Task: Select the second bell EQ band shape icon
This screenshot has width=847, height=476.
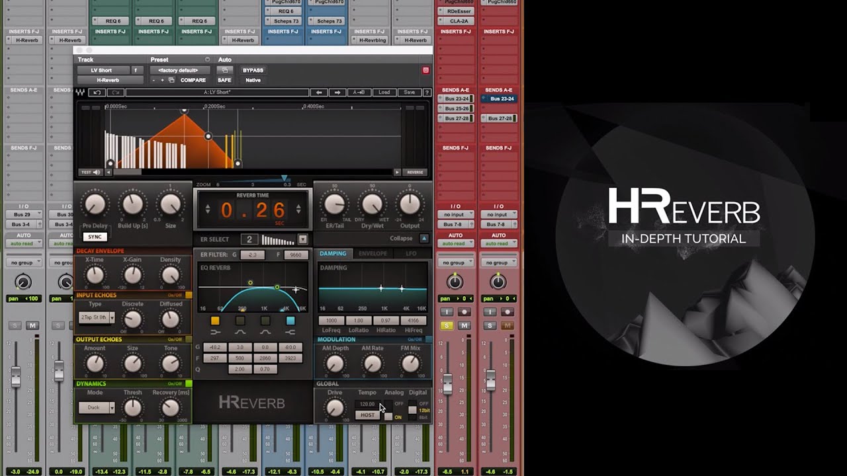Action: click(x=265, y=333)
